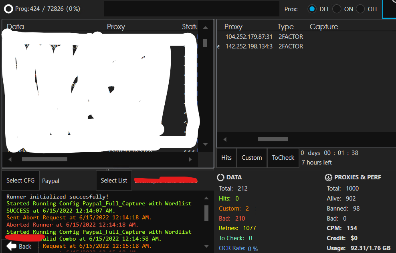Click the Alive: 902 stat
Image resolution: width=396 pixels, height=253 pixels.
(341, 199)
